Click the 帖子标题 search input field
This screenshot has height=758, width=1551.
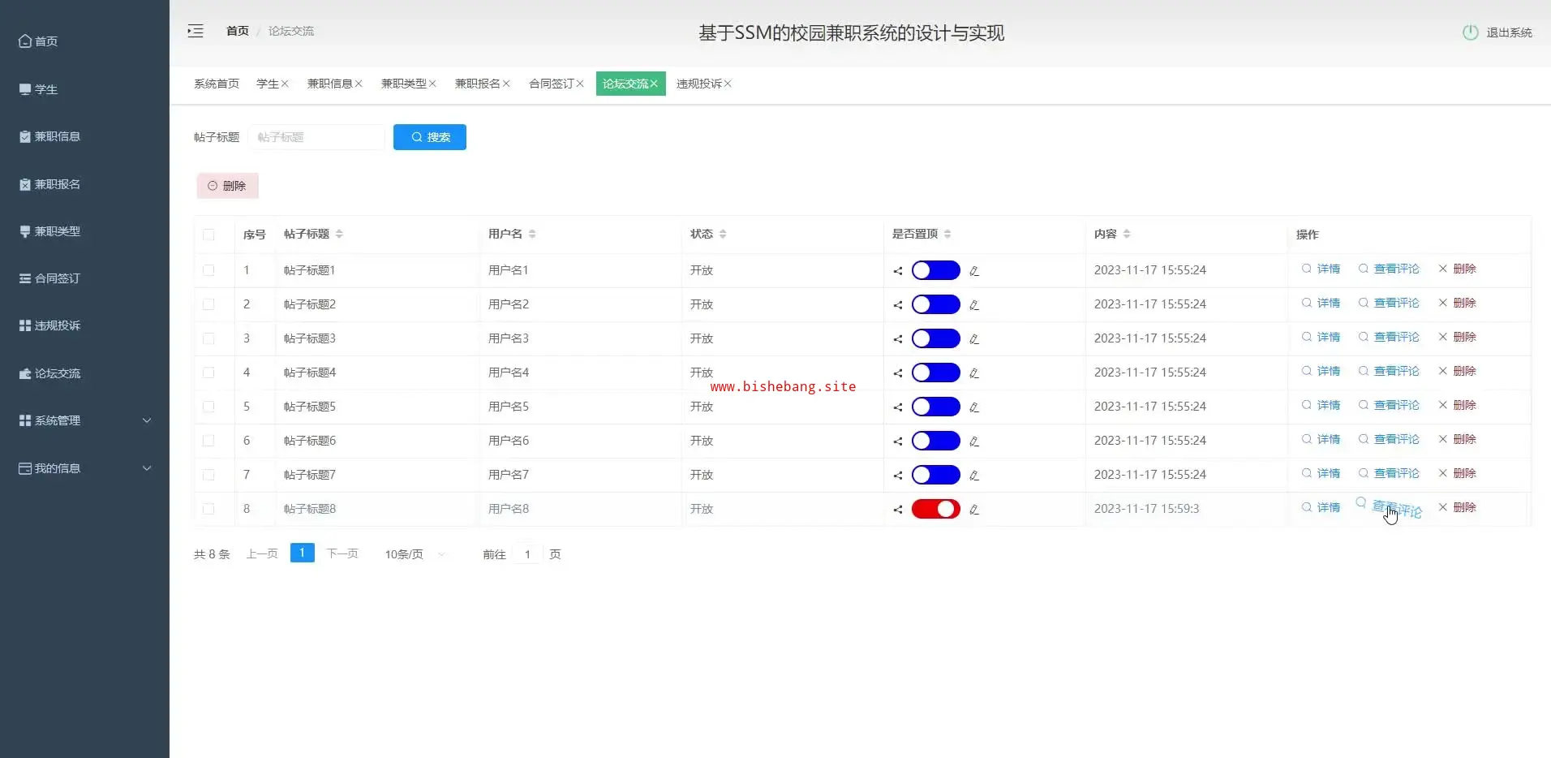click(x=316, y=137)
